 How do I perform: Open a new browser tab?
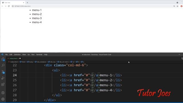(27, 3)
